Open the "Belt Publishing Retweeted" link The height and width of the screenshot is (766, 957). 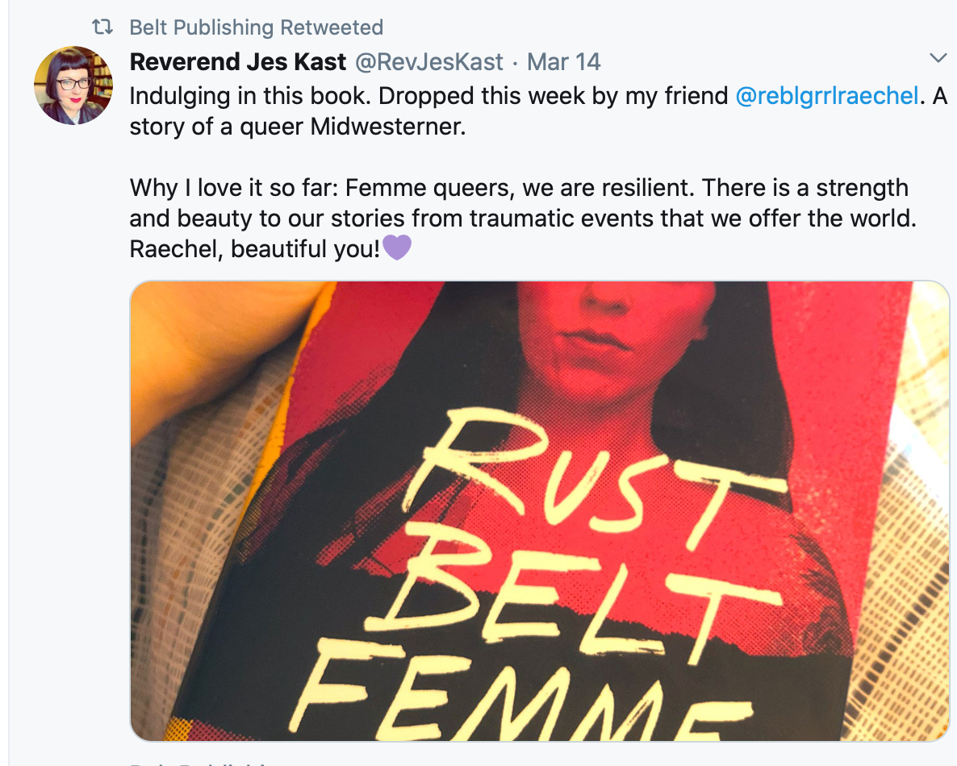[256, 27]
